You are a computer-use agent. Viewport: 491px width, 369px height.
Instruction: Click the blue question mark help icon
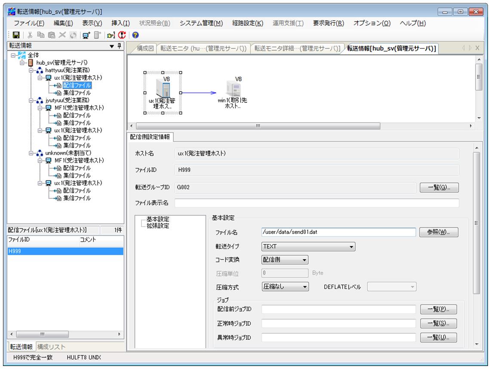pyautogui.click(x=135, y=35)
